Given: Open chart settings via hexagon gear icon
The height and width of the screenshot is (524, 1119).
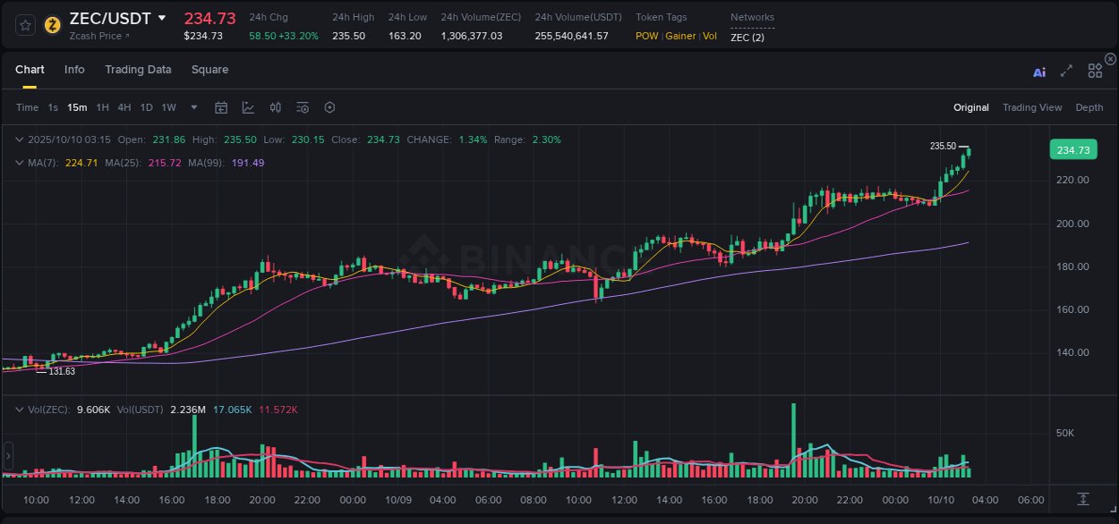Looking at the screenshot, I should 329,107.
